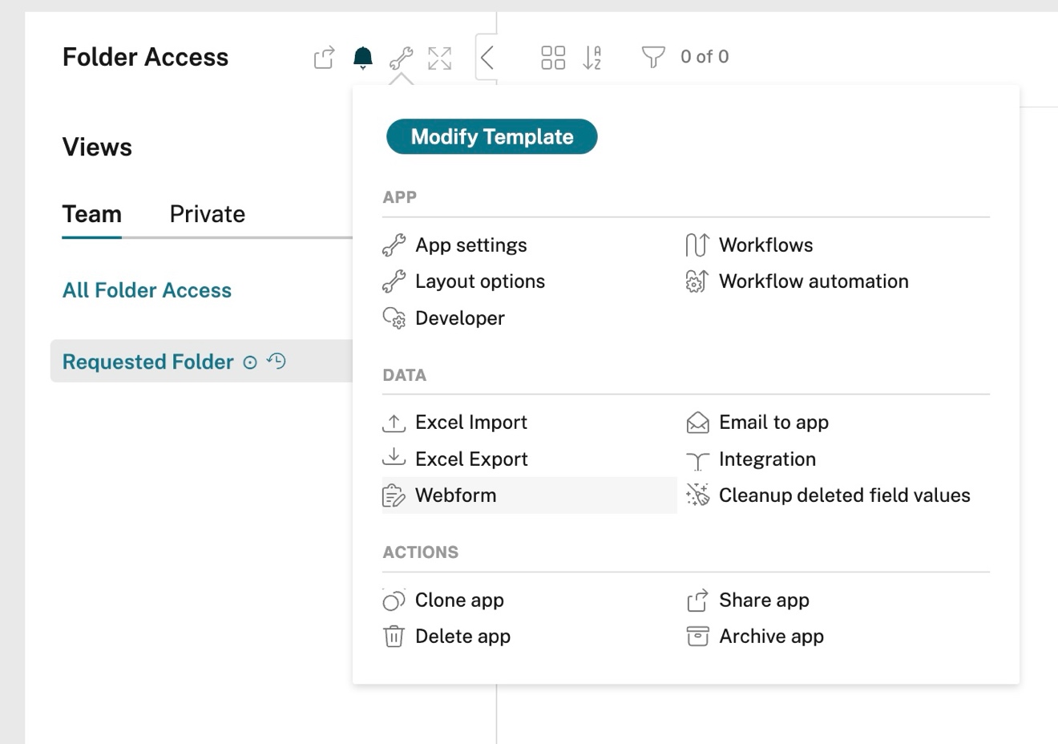Click the share icon beside Folder Access
The image size is (1058, 744).
pyautogui.click(x=324, y=57)
